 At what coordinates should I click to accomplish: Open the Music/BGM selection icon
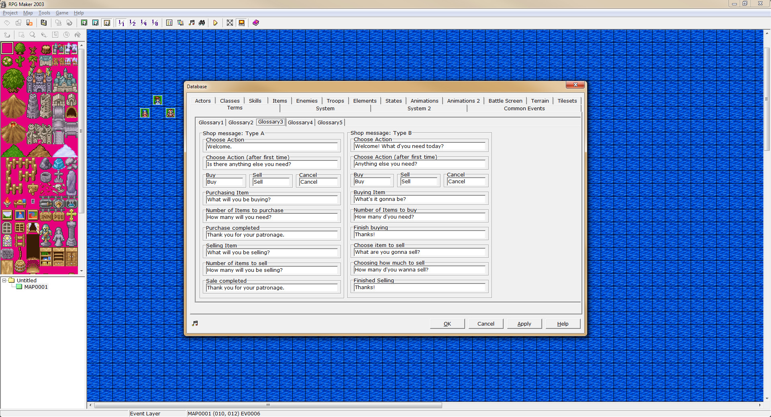coord(192,23)
